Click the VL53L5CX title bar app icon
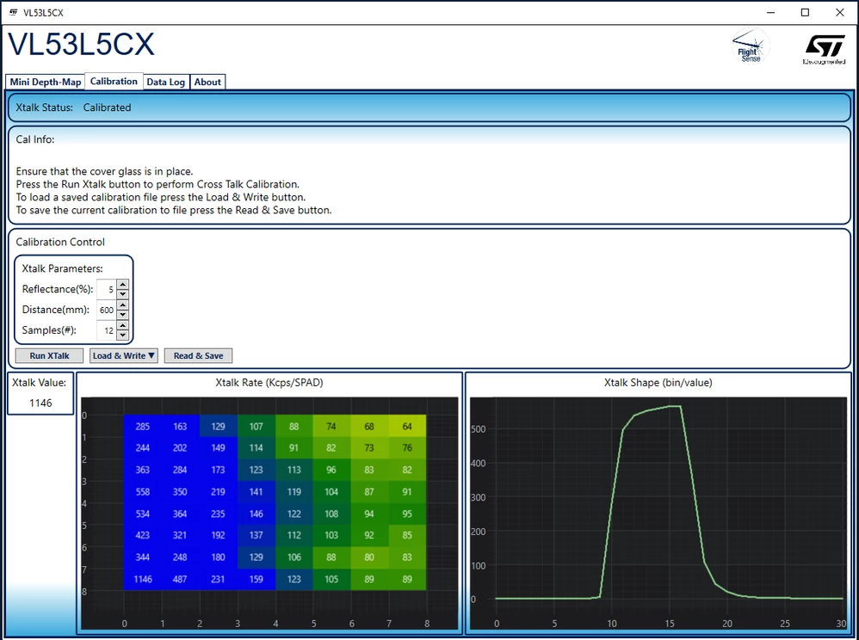 point(13,12)
